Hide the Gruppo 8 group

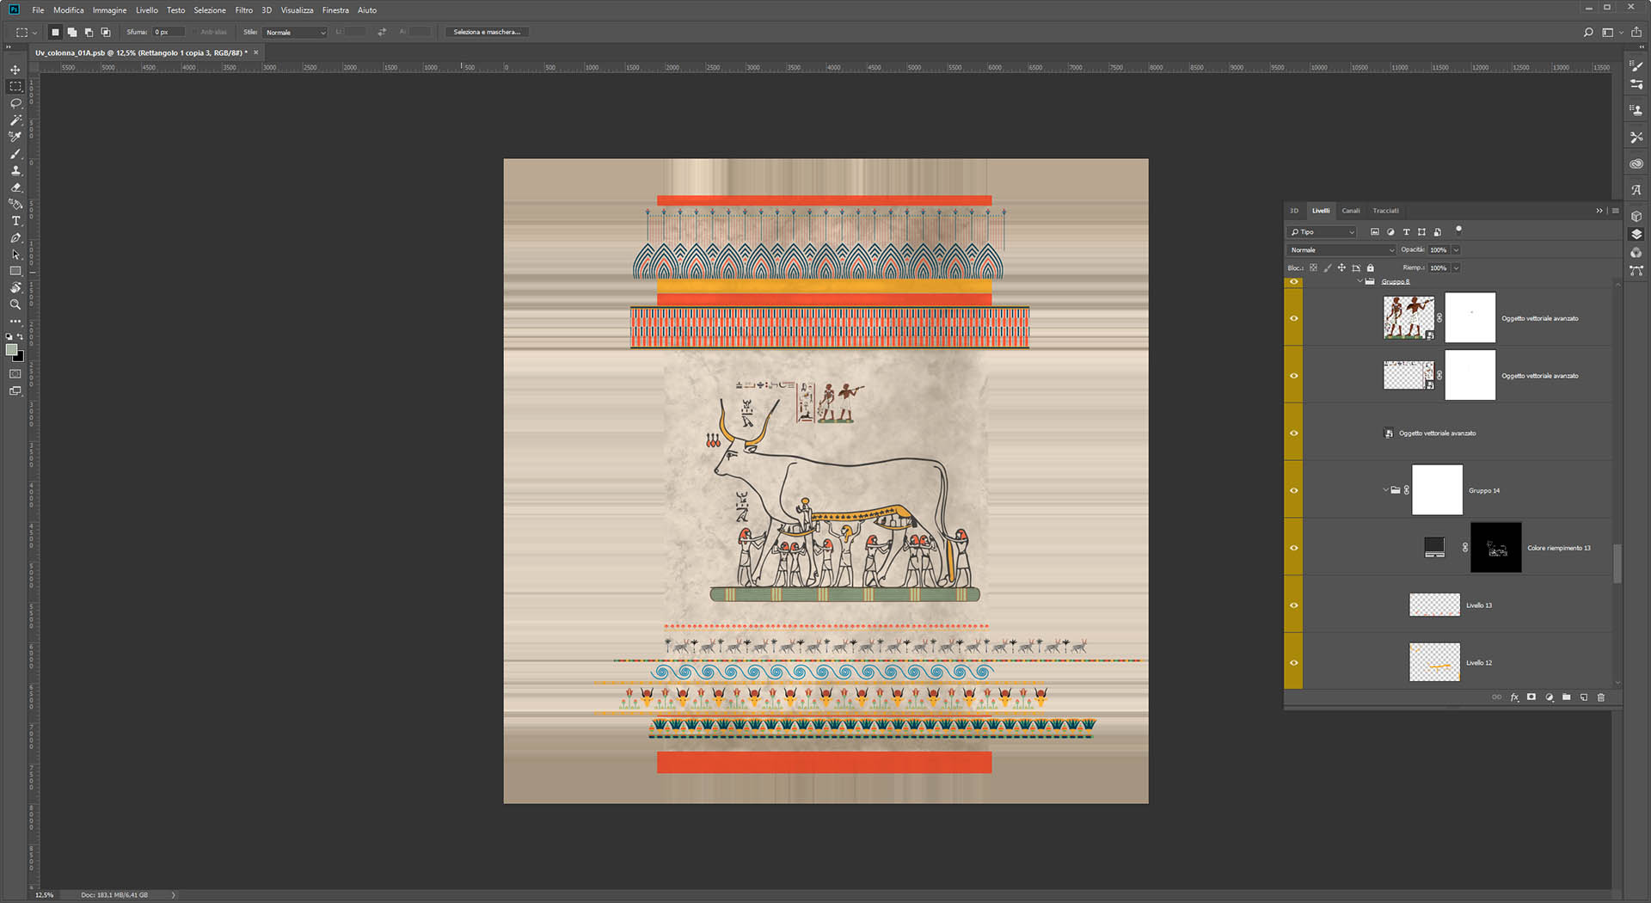(1293, 282)
